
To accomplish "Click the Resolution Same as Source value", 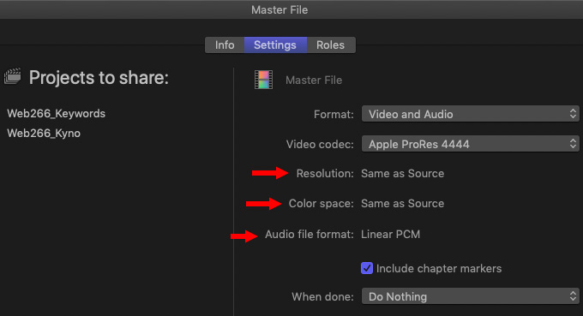I will pyautogui.click(x=403, y=173).
